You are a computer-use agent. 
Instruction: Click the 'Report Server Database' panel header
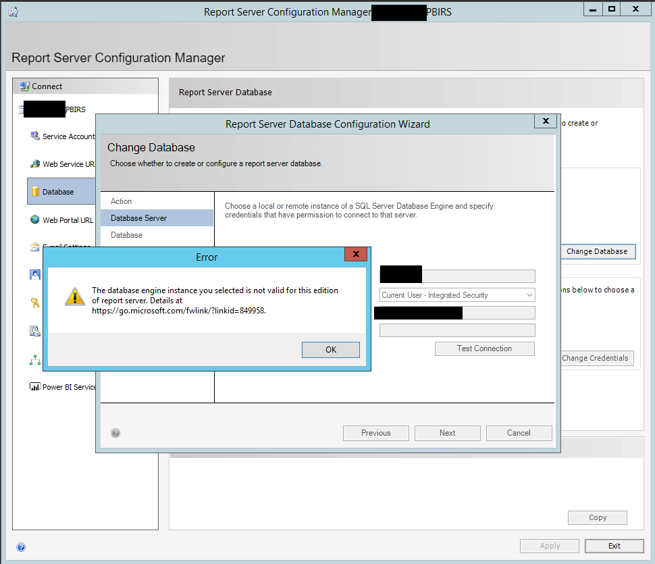pyautogui.click(x=225, y=93)
